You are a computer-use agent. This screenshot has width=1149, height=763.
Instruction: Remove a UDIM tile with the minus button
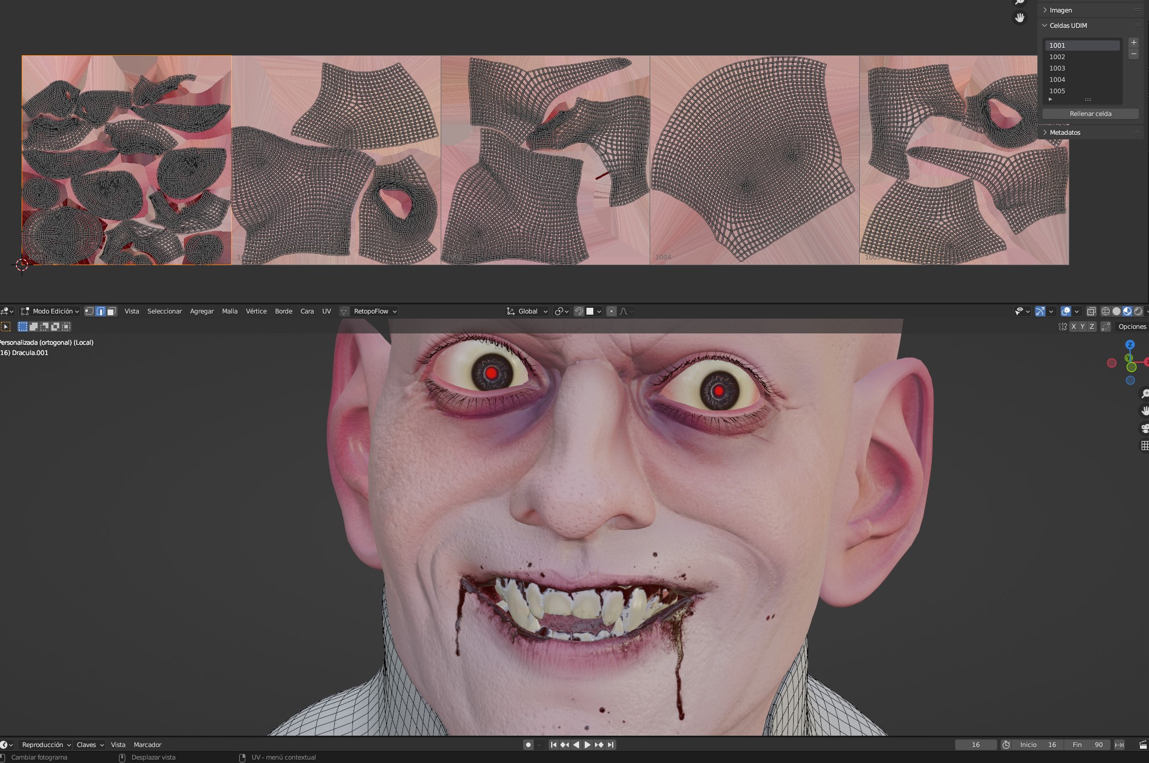click(x=1134, y=54)
